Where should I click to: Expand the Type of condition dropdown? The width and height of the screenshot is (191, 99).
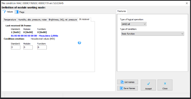(x=153, y=34)
